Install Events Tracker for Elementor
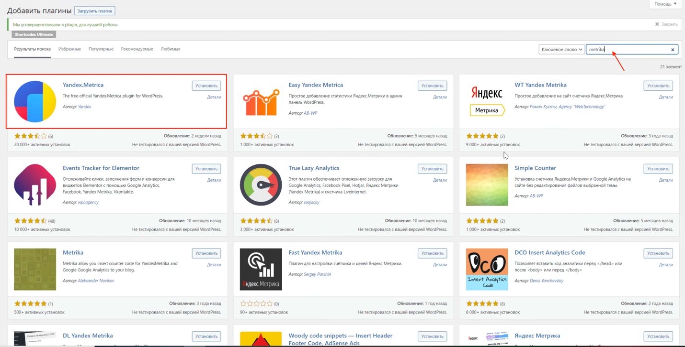This screenshot has height=347, width=685. [x=206, y=169]
